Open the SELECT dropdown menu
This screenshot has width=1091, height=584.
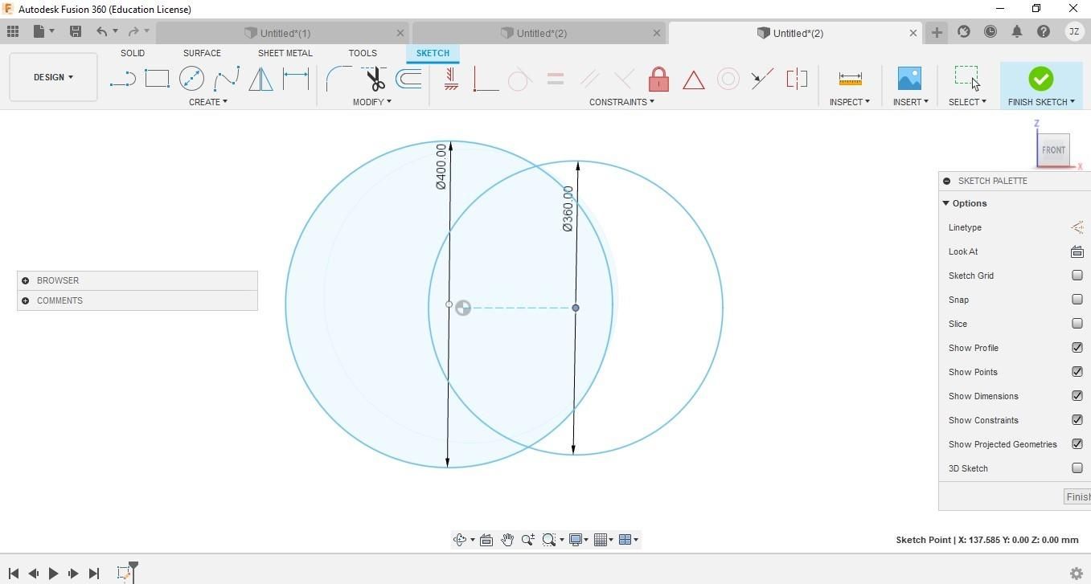click(967, 102)
